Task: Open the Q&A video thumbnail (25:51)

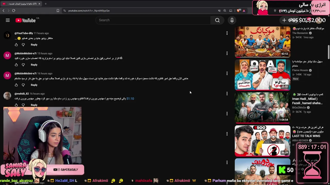Action: (x=262, y=75)
